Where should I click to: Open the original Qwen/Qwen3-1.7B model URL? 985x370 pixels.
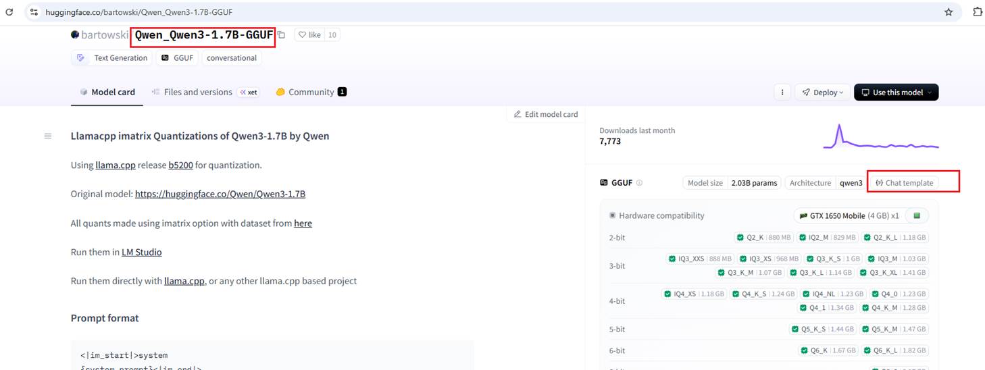pyautogui.click(x=220, y=194)
